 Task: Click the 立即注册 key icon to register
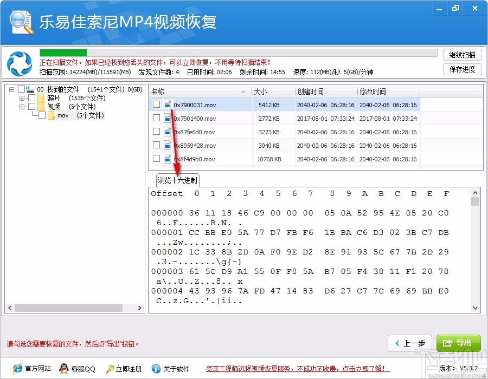tap(111, 368)
